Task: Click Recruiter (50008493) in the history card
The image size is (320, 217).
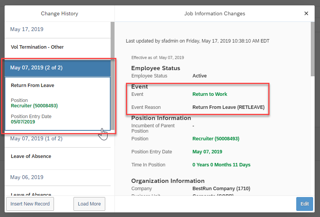Action: (x=34, y=106)
